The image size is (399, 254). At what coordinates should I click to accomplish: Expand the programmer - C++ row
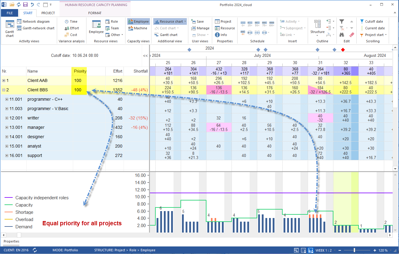[7, 99]
